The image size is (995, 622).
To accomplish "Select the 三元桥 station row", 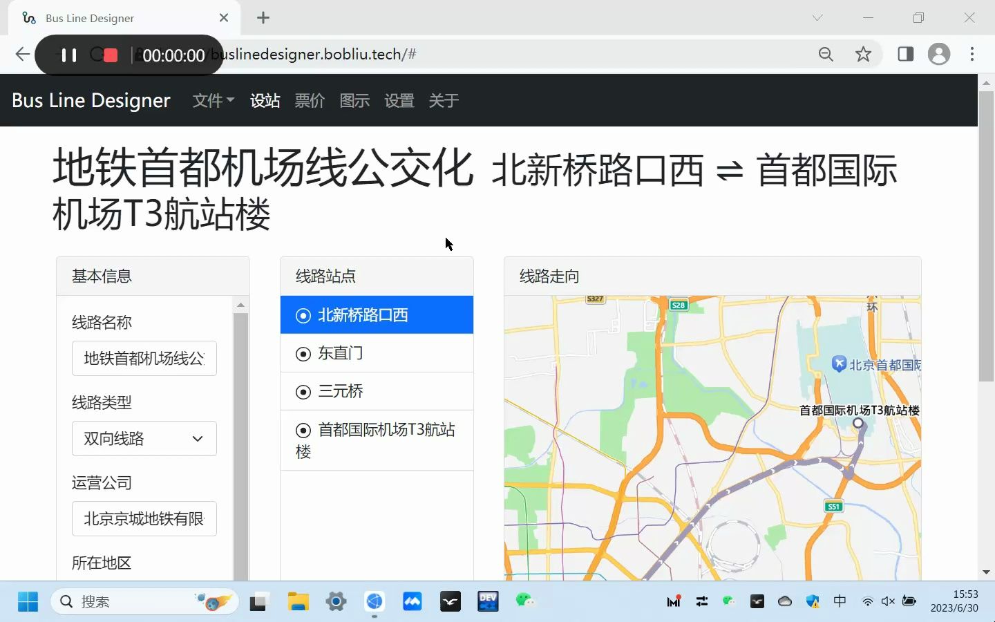I will click(377, 391).
